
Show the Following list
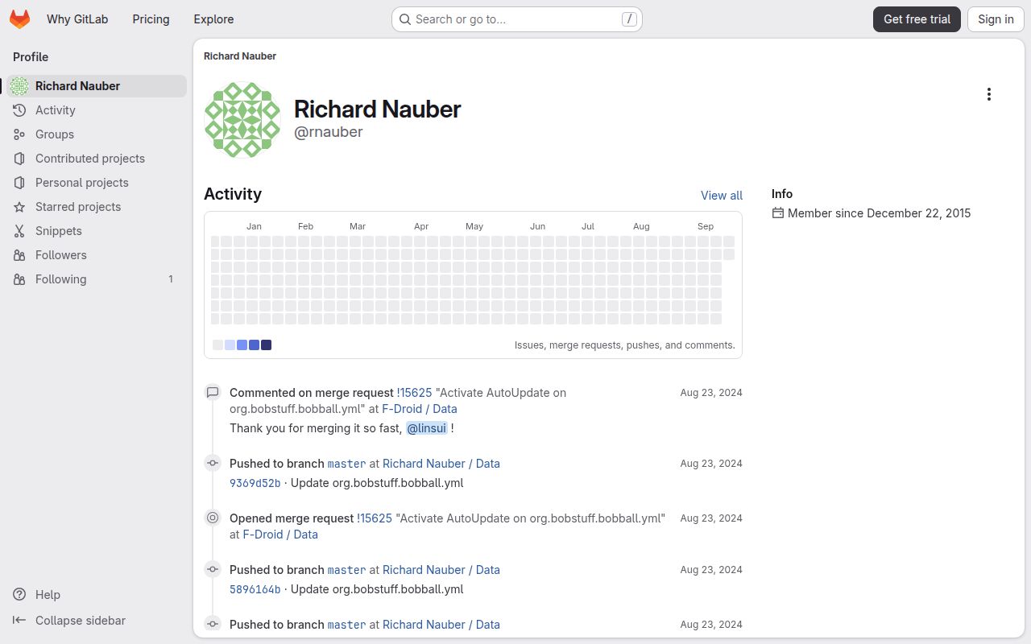[x=97, y=279]
